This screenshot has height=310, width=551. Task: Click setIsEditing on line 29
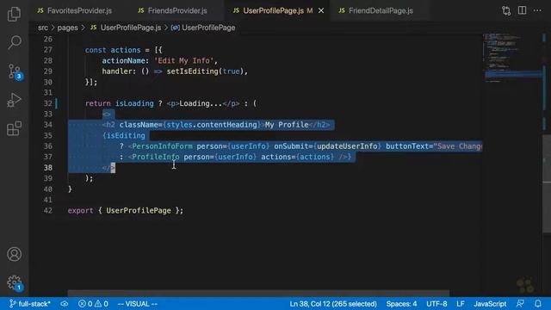192,71
